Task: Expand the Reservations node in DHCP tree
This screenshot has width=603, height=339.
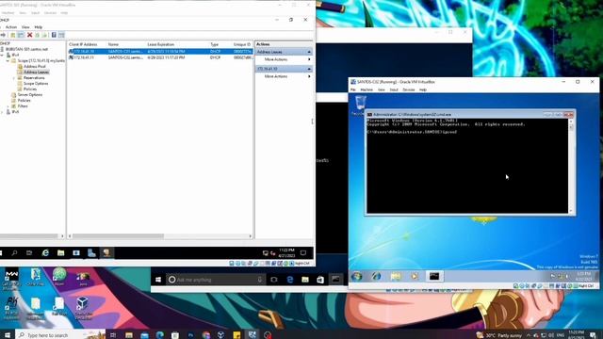Action: coord(14,77)
